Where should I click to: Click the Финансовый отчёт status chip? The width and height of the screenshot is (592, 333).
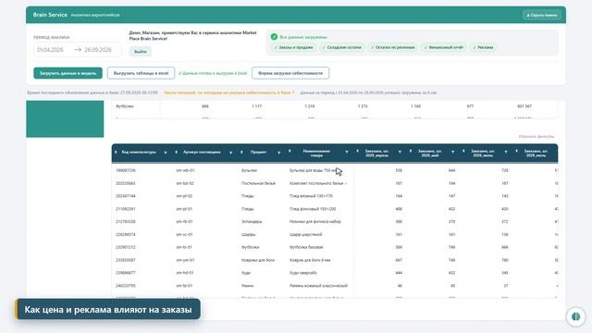pos(444,47)
